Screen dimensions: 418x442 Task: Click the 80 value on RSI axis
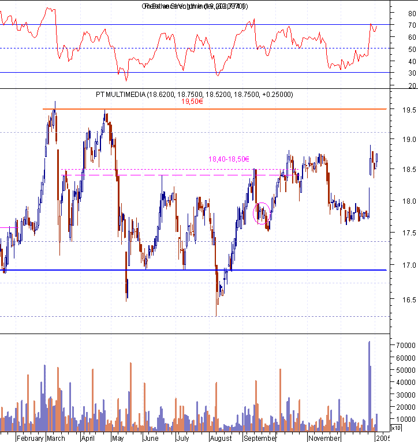[x=412, y=13]
